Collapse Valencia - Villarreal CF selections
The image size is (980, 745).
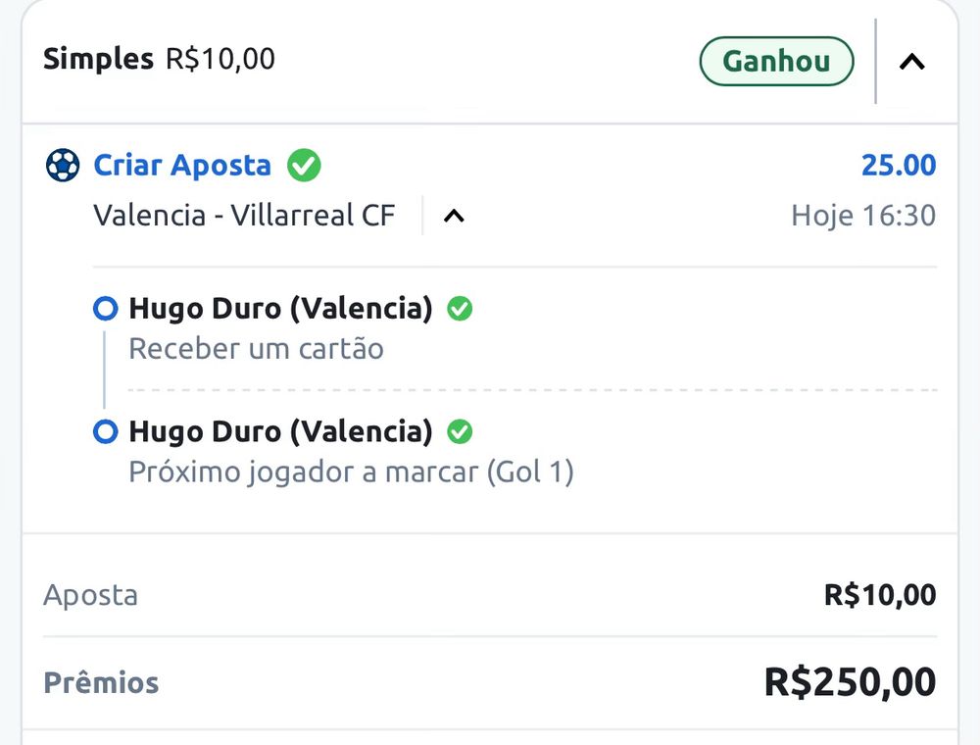453,216
